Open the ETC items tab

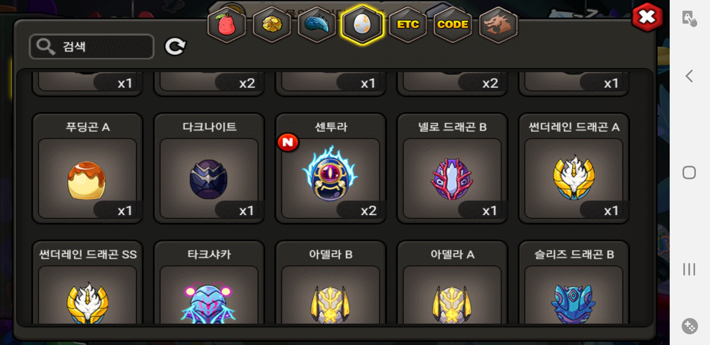[408, 25]
